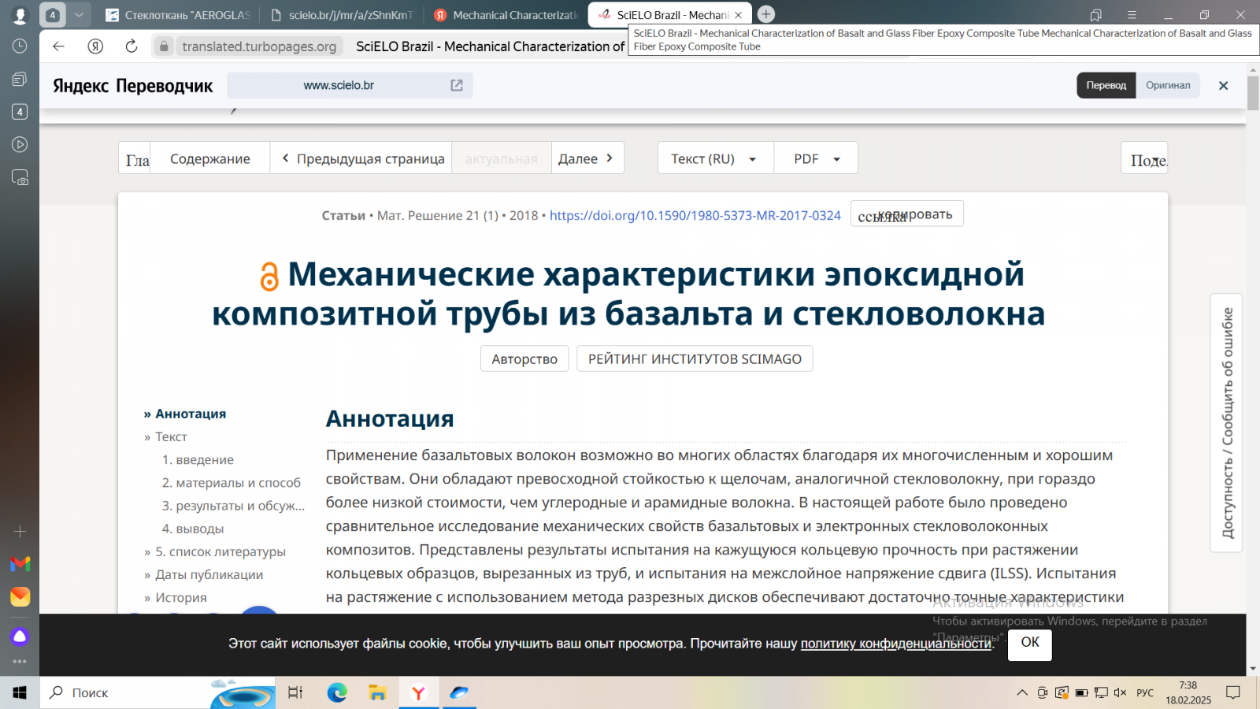
Task: Open Доступность / Сообщить об ошибке side tab
Action: point(1226,423)
